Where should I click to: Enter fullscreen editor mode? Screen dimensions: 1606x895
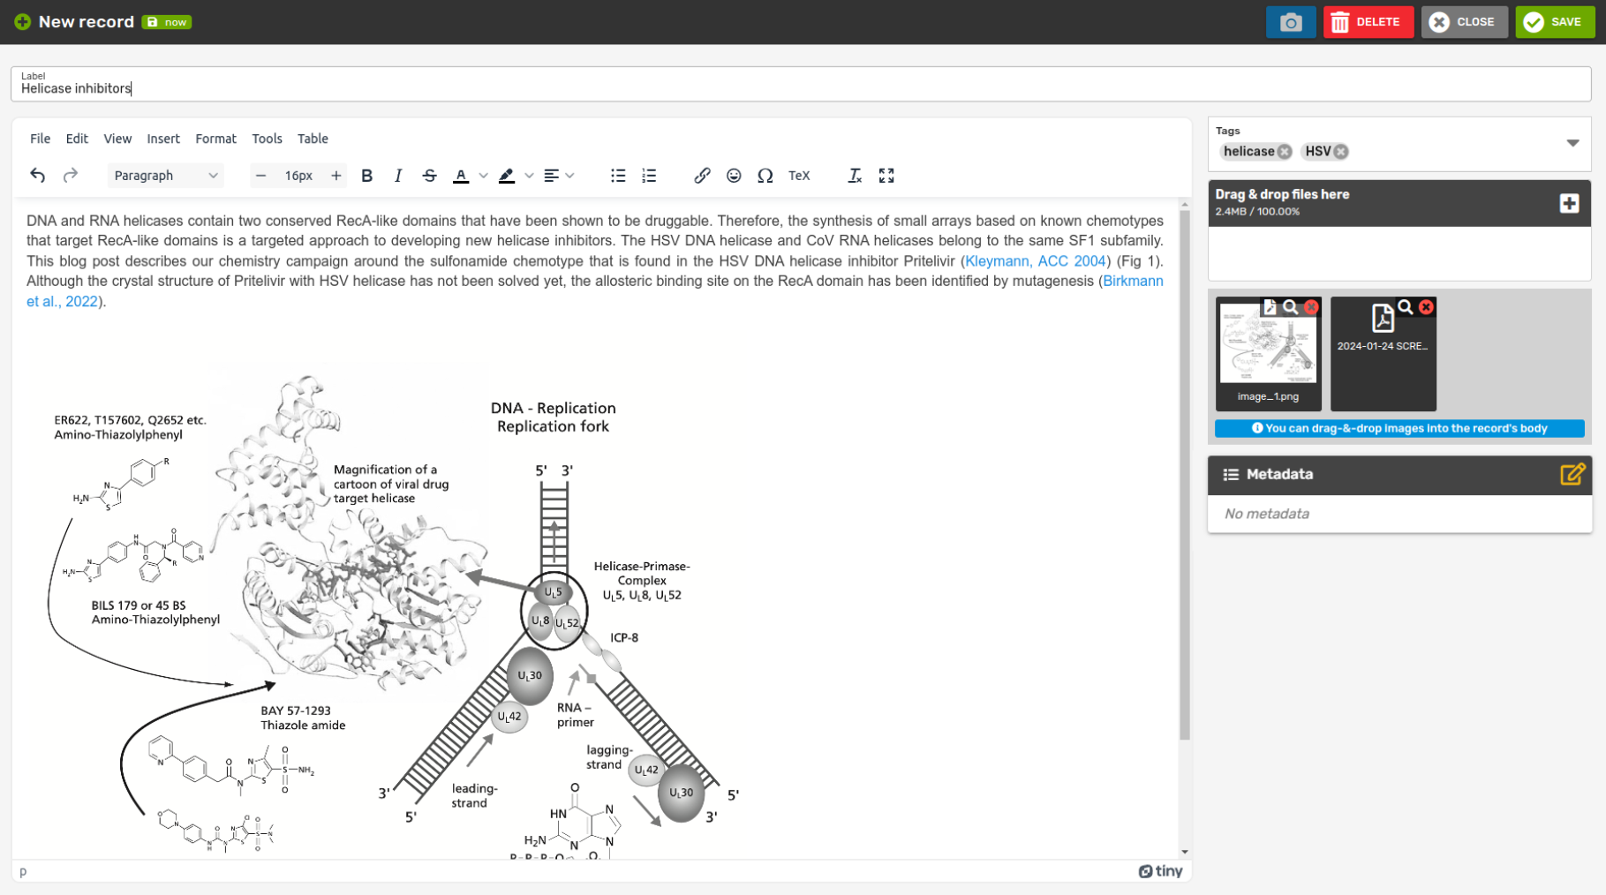(x=886, y=176)
